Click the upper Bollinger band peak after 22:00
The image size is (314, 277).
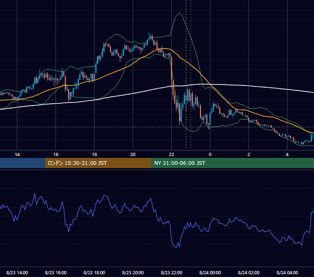pos(180,13)
